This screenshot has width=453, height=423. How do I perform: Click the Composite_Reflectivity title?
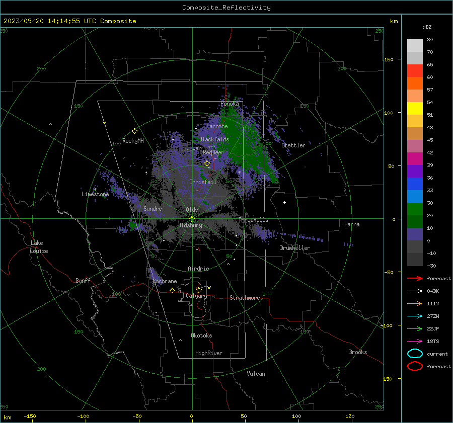226,8
